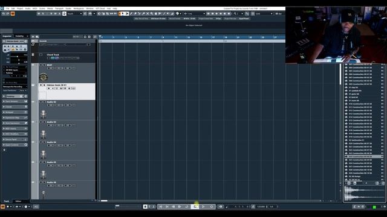Expand the Track Versions inspector section
This screenshot has width=387, height=217.
(x=15, y=101)
